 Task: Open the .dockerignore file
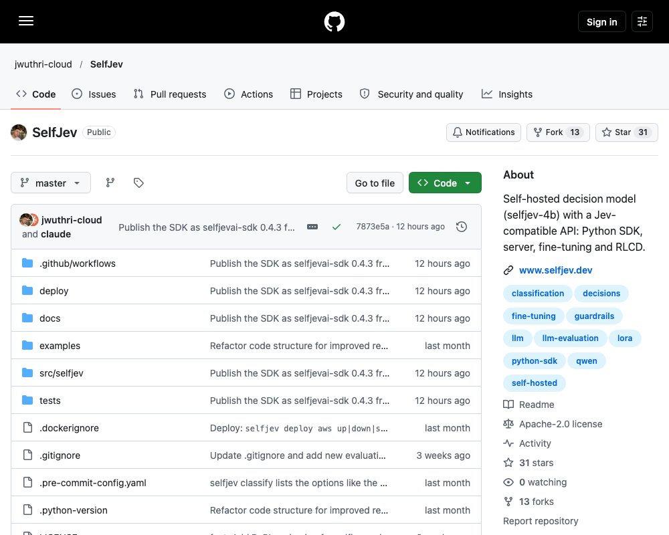tap(69, 428)
